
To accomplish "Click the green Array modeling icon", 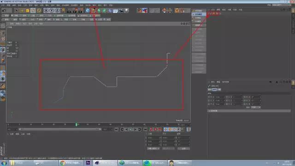I will tap(105, 11).
